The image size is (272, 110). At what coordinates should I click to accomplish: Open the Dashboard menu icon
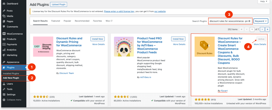[x=4, y=4]
